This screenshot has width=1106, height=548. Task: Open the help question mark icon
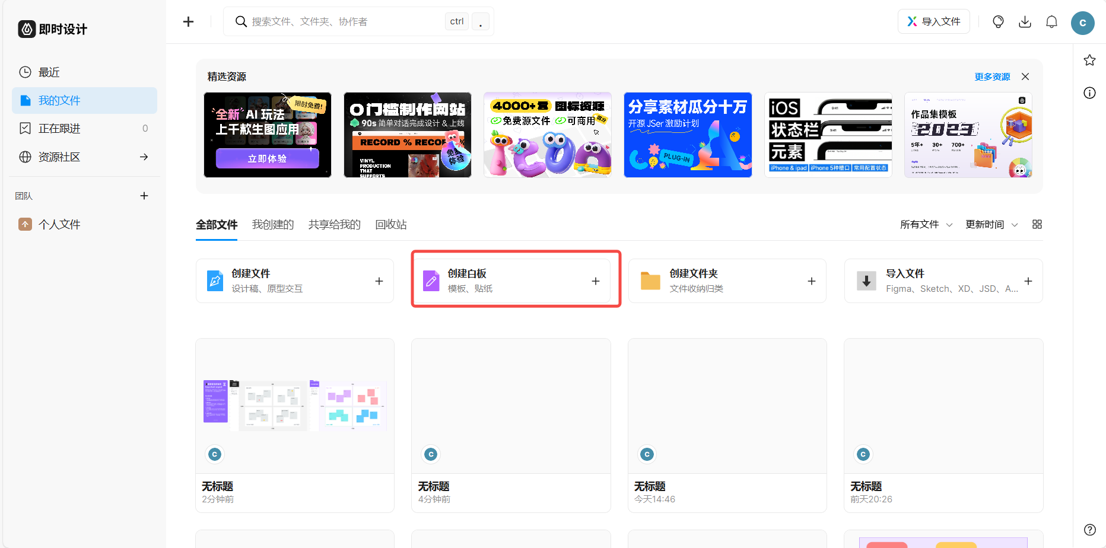(1089, 530)
